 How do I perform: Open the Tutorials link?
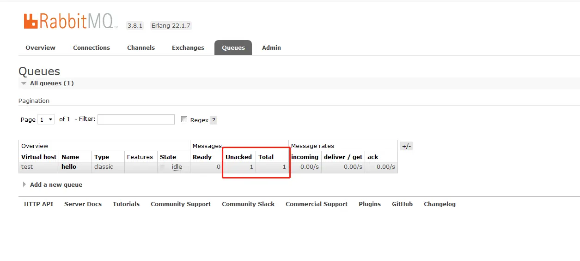126,204
